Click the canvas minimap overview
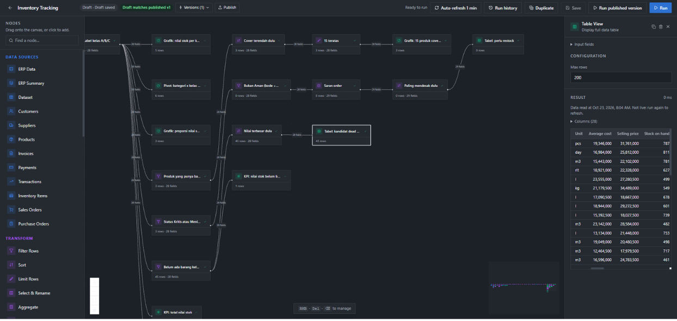The height and width of the screenshot is (321, 677). [523, 287]
